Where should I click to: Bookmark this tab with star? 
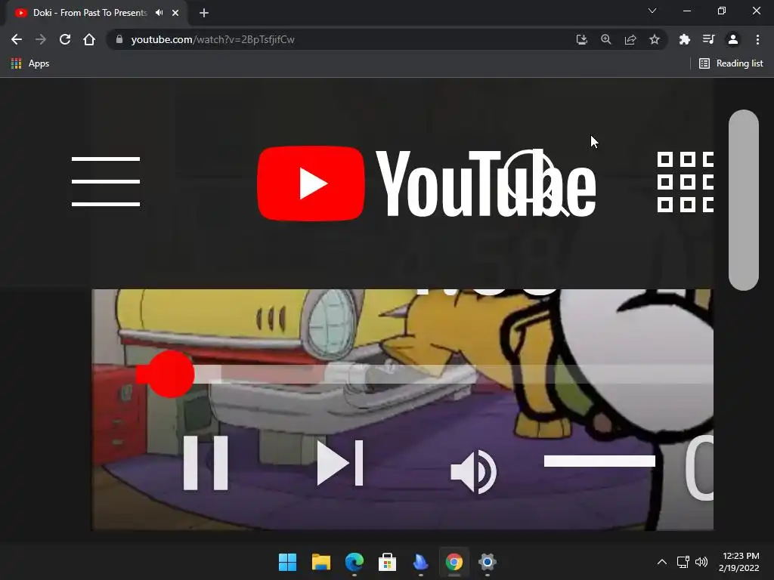(654, 39)
